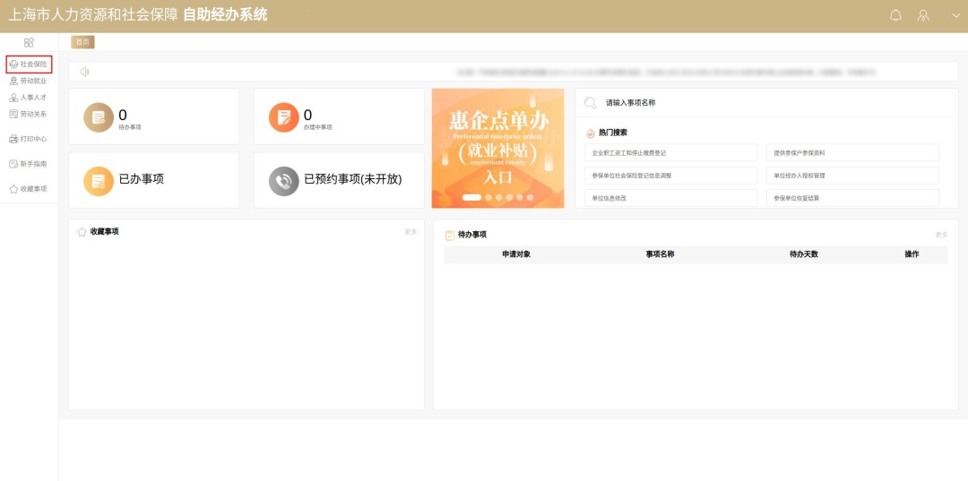Expand the header dropdown chevron
This screenshot has height=481, width=968.
955,16
